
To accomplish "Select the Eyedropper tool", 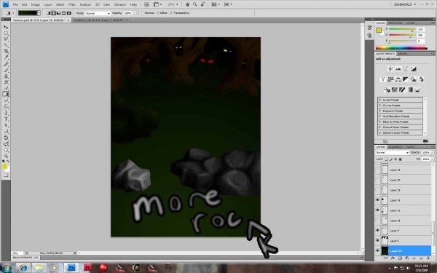I will pyautogui.click(x=6, y=58).
